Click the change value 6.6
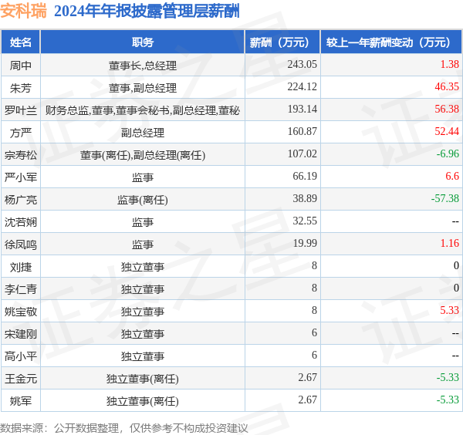Viewport: 463px width, 435px height. 452,176
